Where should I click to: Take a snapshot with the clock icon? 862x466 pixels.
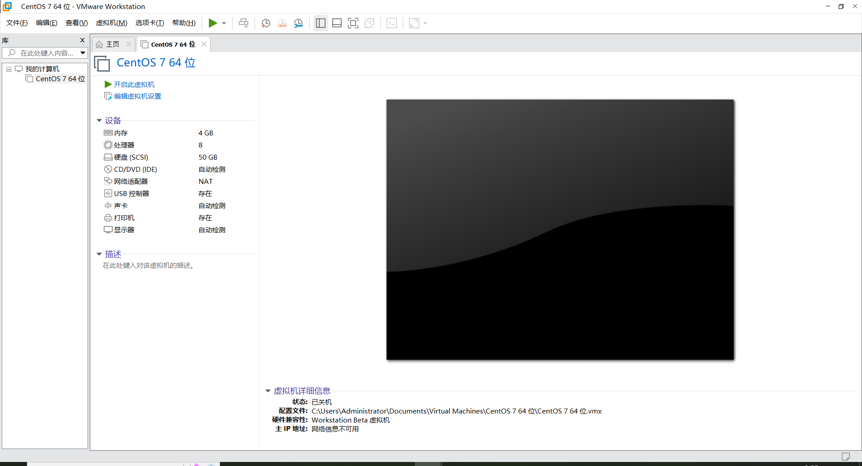(x=266, y=23)
